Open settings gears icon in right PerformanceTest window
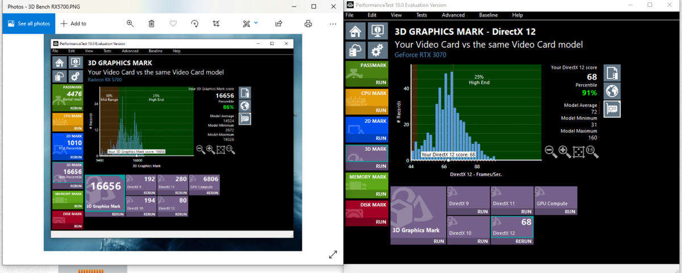682x273 pixels. point(377,51)
